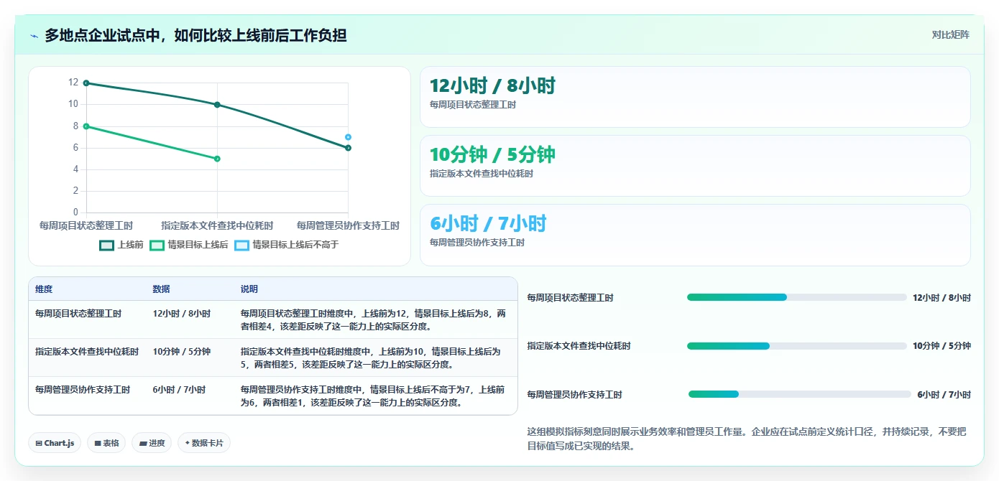Click the footnote starting 这组模拟指标
999x481 pixels.
[x=747, y=439]
